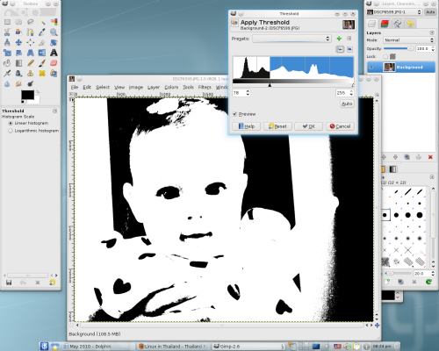Open the Colors menu
The width and height of the screenshot is (439, 351).
[x=171, y=87]
